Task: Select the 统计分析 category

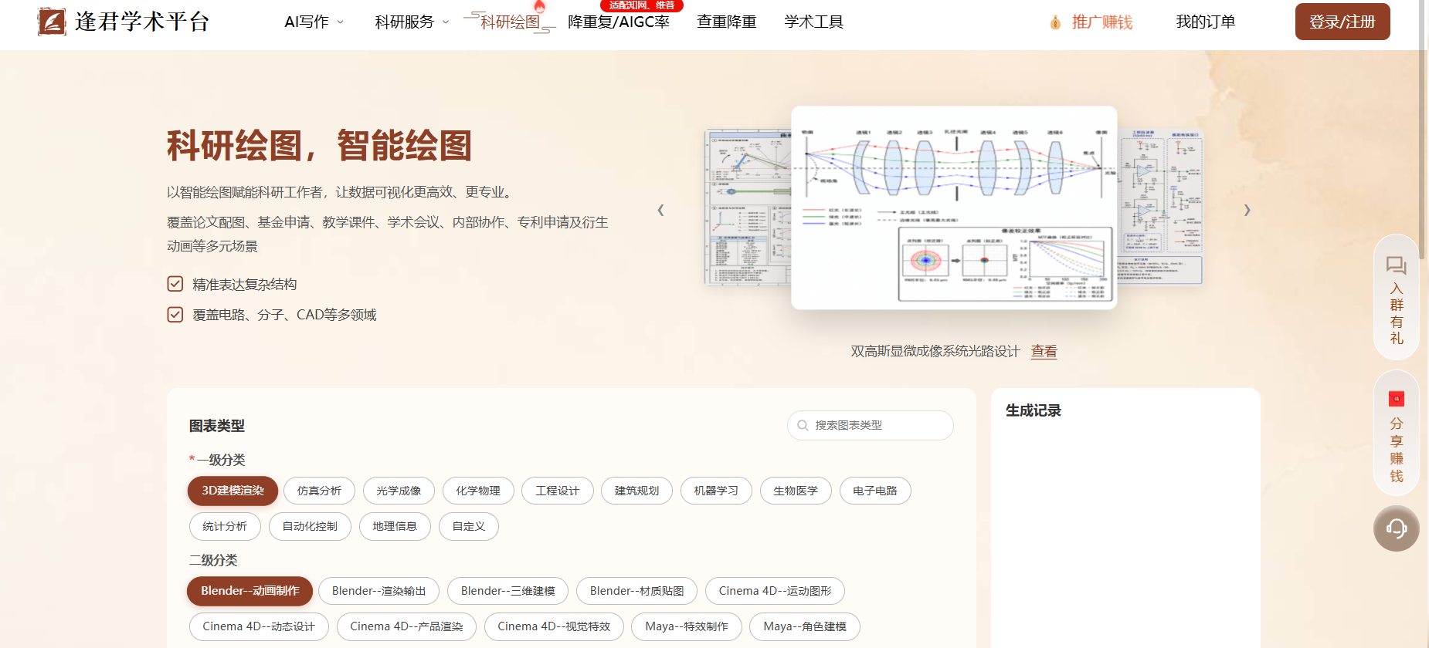Action: coord(225,526)
